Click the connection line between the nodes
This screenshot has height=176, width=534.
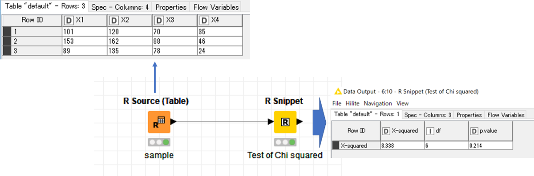[x=222, y=122]
